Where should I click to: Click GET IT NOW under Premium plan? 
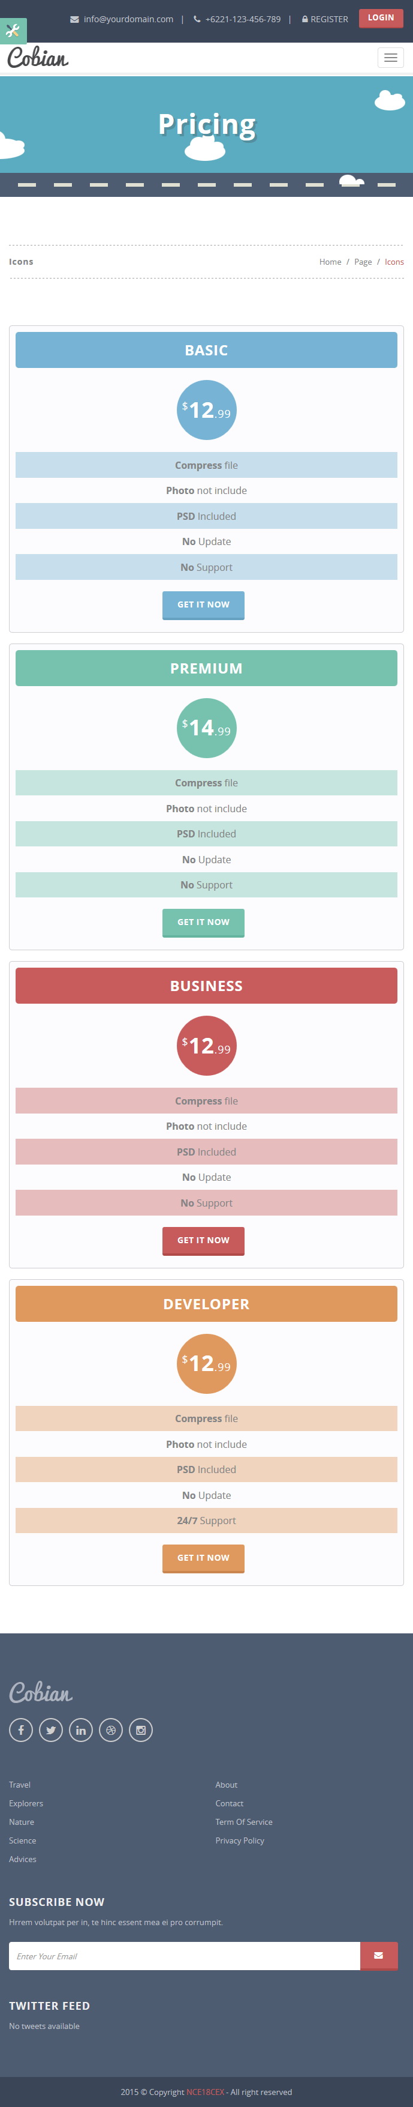coord(203,922)
